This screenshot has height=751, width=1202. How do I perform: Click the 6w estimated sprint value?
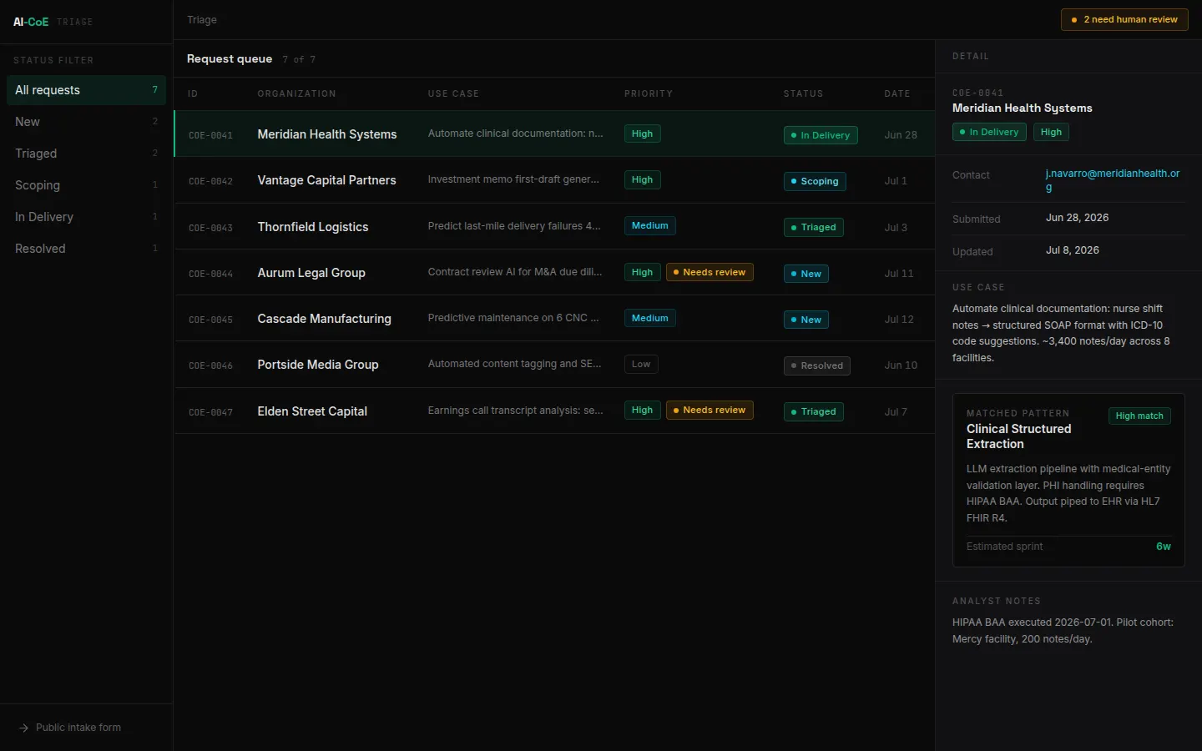1163,547
